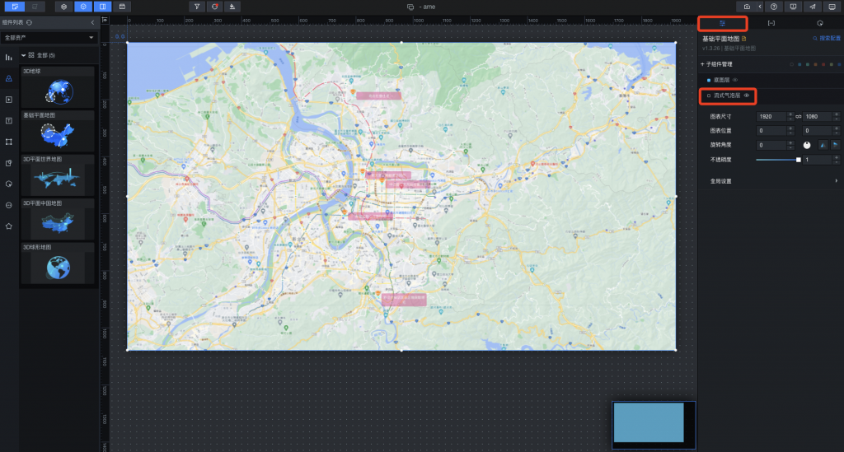Toggle the aspect ratio lock link icon
This screenshot has height=452, width=844.
click(x=798, y=116)
